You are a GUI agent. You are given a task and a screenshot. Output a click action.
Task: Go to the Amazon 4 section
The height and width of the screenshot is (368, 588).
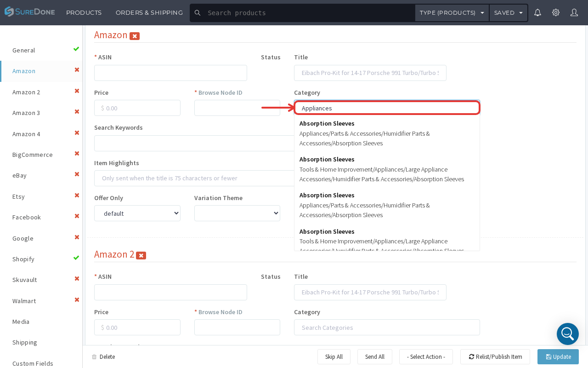[26, 134]
